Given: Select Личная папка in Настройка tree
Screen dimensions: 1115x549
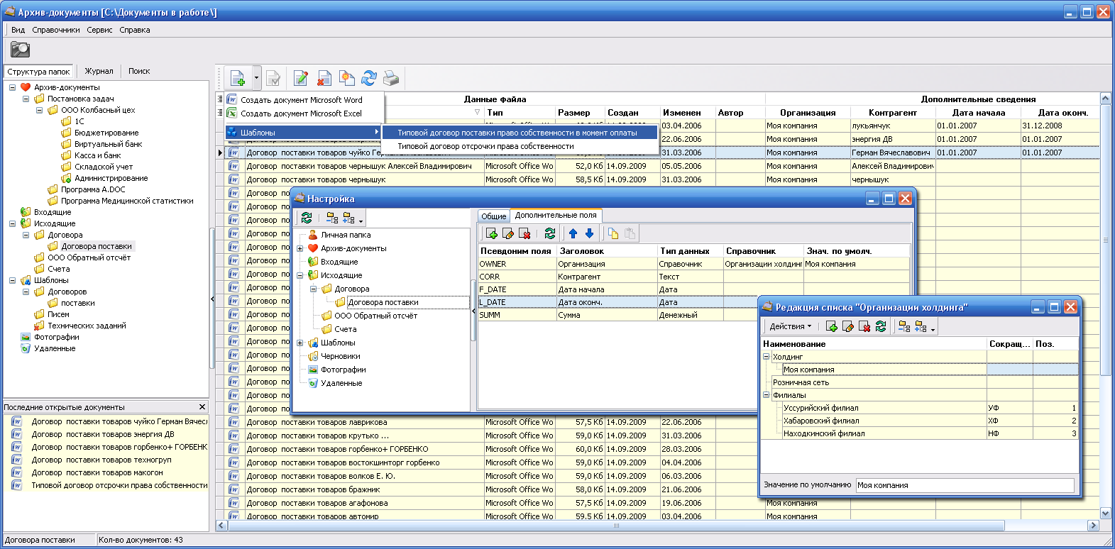Looking at the screenshot, I should point(346,235).
